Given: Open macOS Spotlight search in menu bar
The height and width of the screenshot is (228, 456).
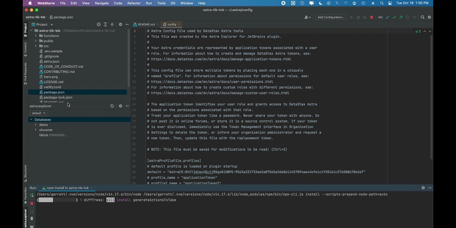Looking at the screenshot, I should [382, 3].
